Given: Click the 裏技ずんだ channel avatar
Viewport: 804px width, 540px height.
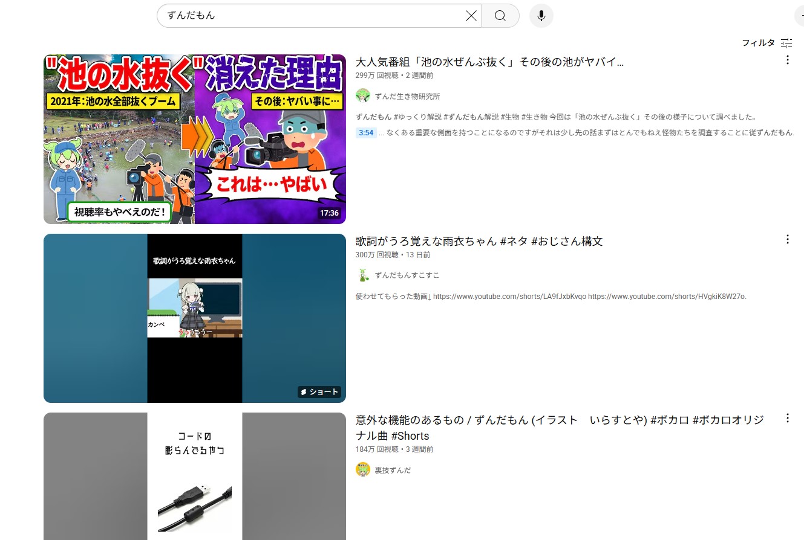Looking at the screenshot, I should point(363,469).
